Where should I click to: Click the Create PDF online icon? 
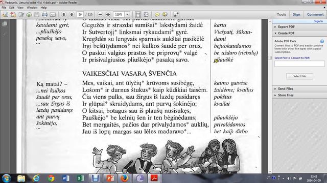(x=13, y=14)
